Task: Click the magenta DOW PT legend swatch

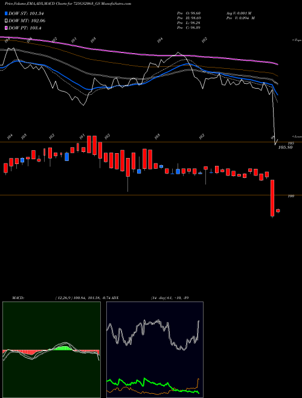Action: pyautogui.click(x=7, y=28)
